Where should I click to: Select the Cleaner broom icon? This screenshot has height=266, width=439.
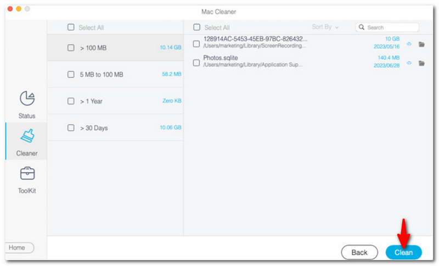coord(27,136)
